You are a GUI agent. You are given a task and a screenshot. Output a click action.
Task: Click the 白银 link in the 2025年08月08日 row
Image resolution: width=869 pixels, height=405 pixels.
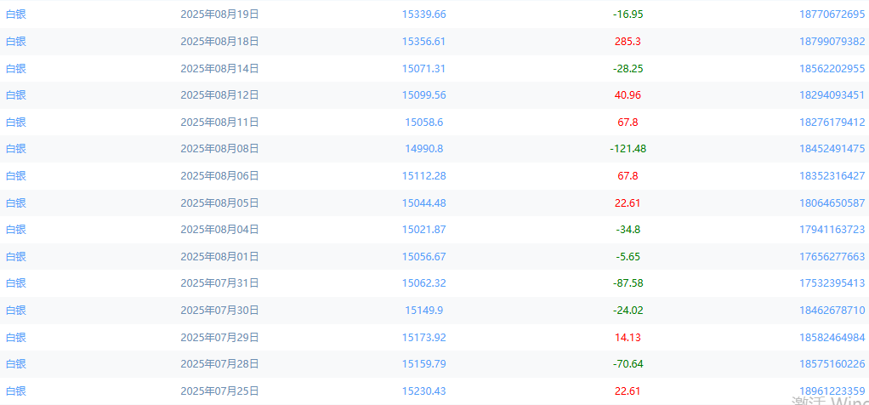pos(16,149)
